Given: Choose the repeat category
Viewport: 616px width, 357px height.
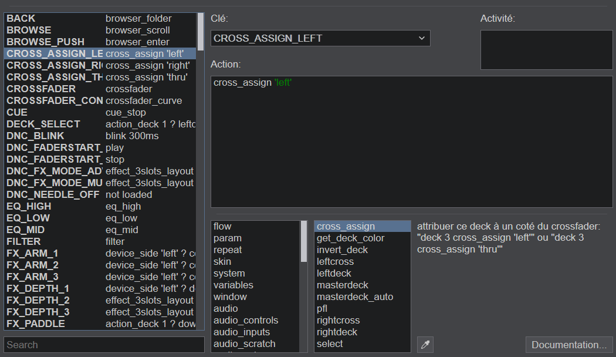Looking at the screenshot, I should pyautogui.click(x=255, y=250).
